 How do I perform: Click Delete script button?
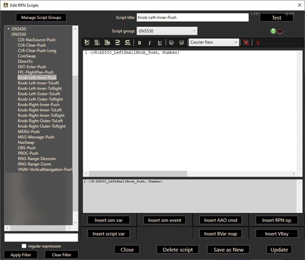point(178,250)
